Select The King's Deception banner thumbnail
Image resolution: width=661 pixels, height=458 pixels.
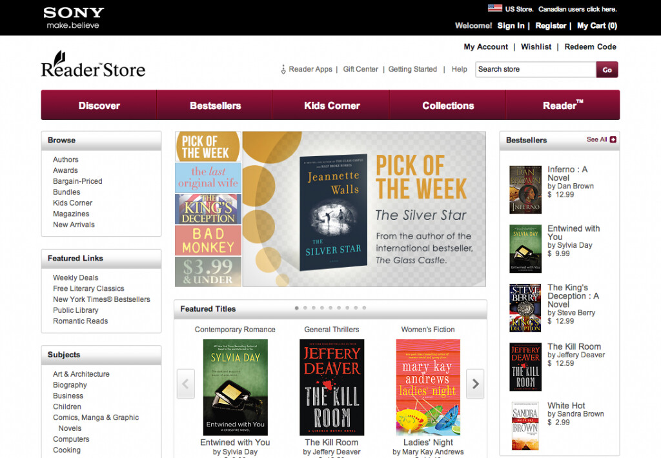208,209
